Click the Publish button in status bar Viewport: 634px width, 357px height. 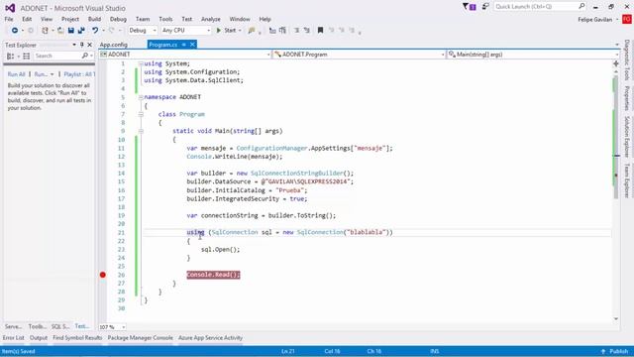pos(615,352)
